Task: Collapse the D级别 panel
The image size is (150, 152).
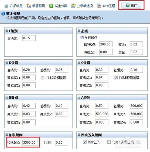Action: (7, 63)
